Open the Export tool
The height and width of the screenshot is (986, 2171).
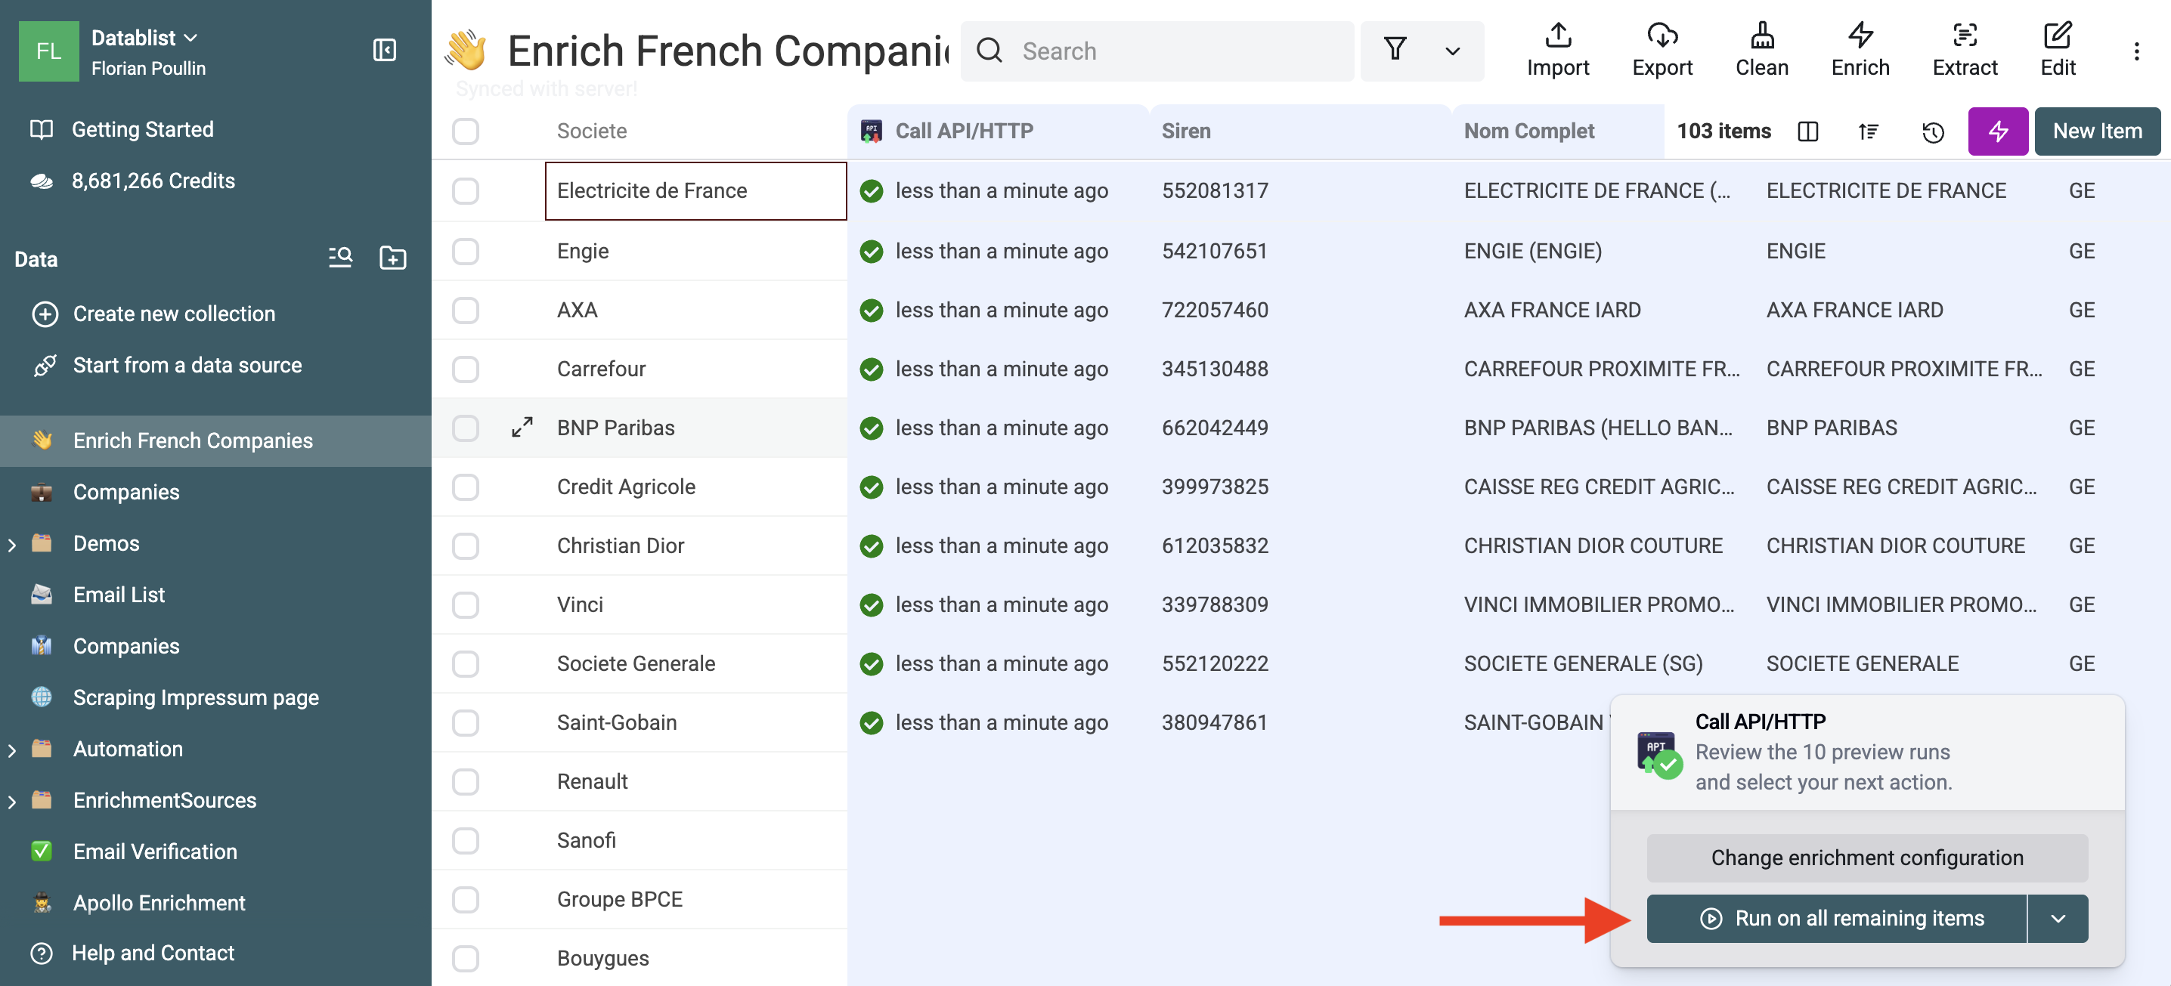tap(1662, 50)
